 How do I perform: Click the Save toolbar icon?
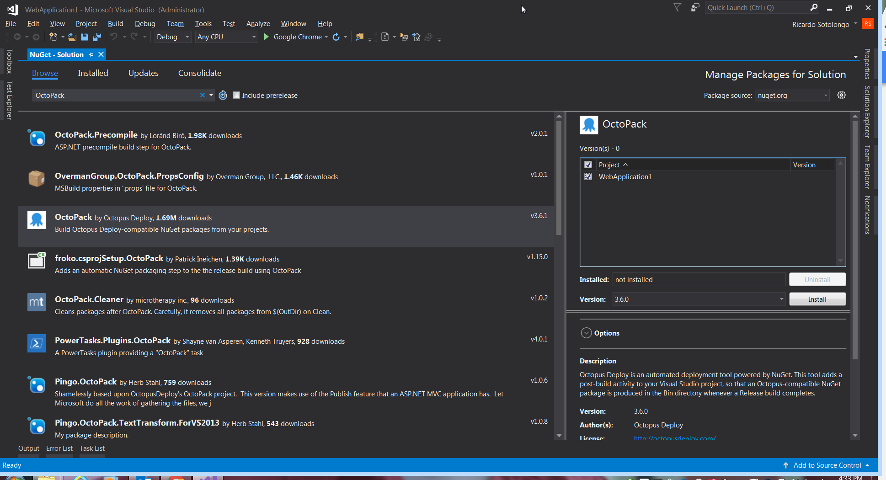click(x=85, y=37)
